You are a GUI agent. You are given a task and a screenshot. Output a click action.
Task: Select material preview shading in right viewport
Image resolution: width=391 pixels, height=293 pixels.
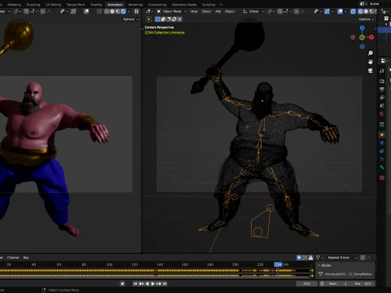tap(371, 11)
